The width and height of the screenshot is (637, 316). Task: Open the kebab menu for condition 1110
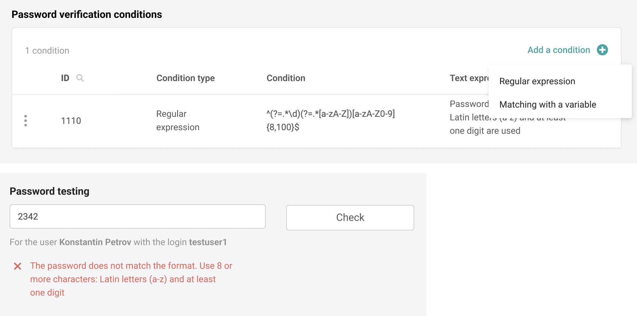point(26,121)
